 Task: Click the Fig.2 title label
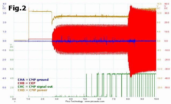point(17,8)
